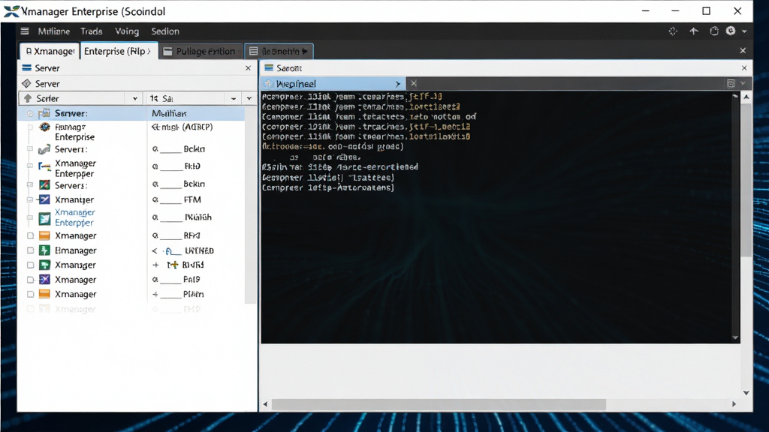This screenshot has width=769, height=432.
Task: Tick the Xmanger checkbox
Action: tap(30, 265)
